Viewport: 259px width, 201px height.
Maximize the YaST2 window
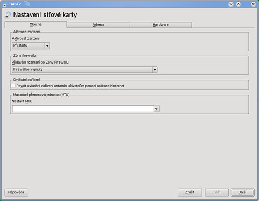[238, 4]
